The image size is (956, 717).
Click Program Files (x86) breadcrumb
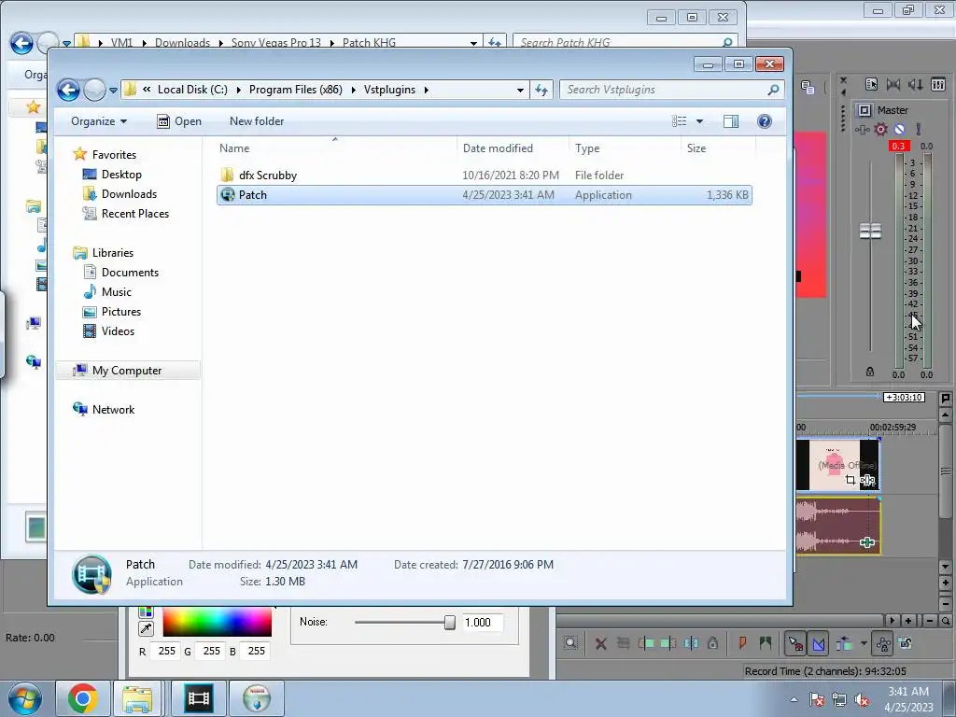pyautogui.click(x=296, y=90)
